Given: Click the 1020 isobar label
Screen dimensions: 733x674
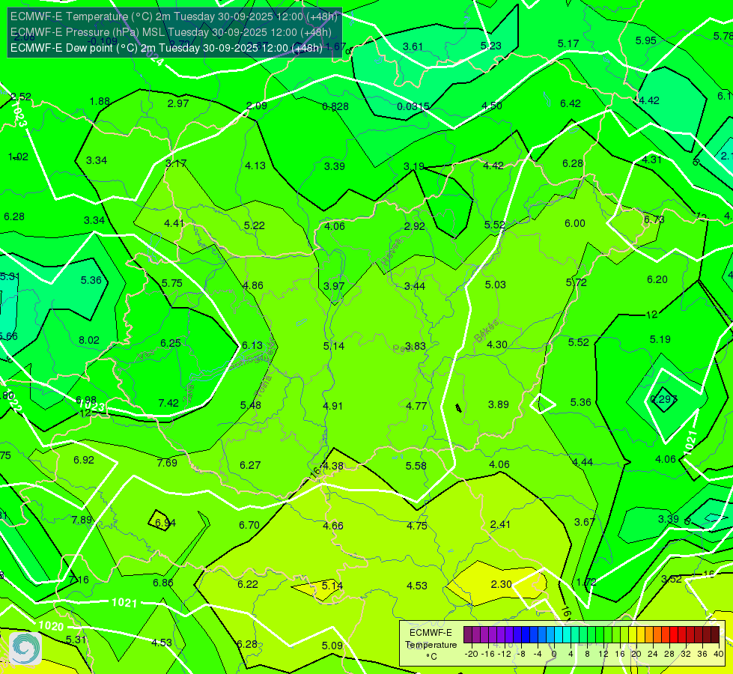Looking at the screenshot, I should pos(51,626).
